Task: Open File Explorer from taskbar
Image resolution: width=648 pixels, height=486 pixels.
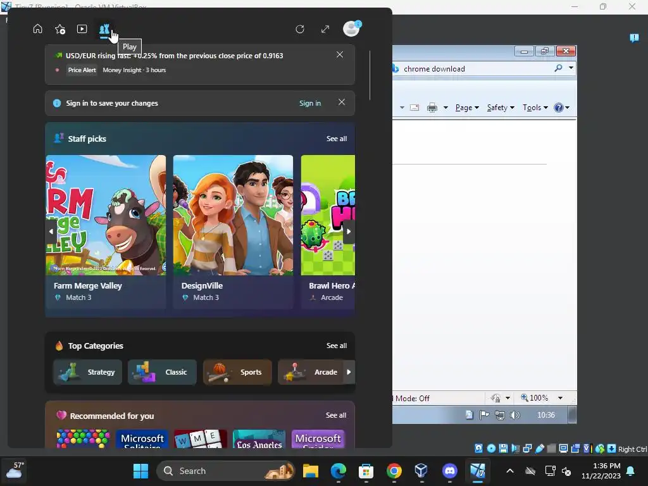Action: point(310,471)
